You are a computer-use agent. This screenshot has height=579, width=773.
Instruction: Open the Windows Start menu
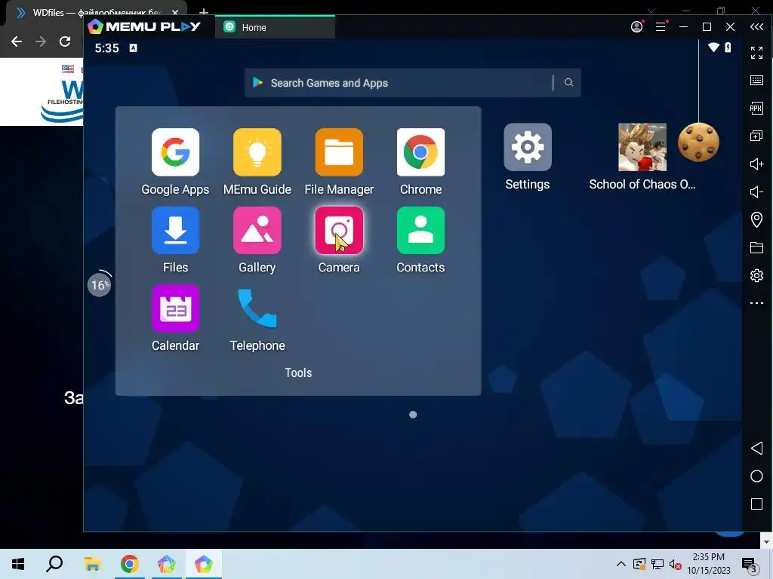[18, 564]
